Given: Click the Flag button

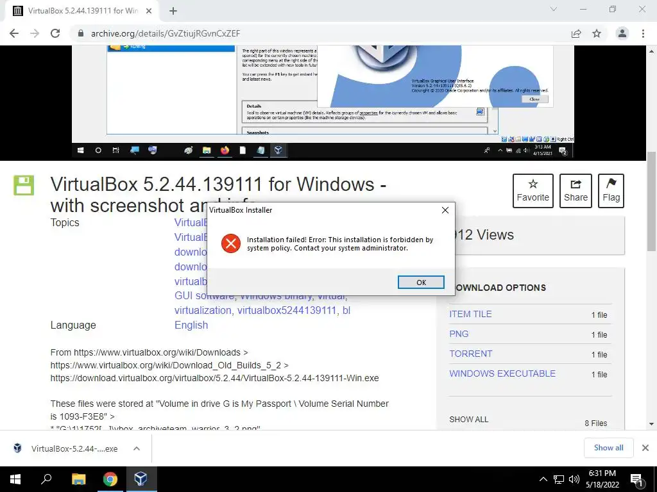Looking at the screenshot, I should [611, 191].
